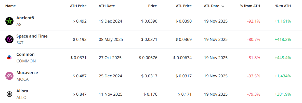Open the Space and Time link
Viewport: 302px width, 103px height.
click(x=32, y=36)
